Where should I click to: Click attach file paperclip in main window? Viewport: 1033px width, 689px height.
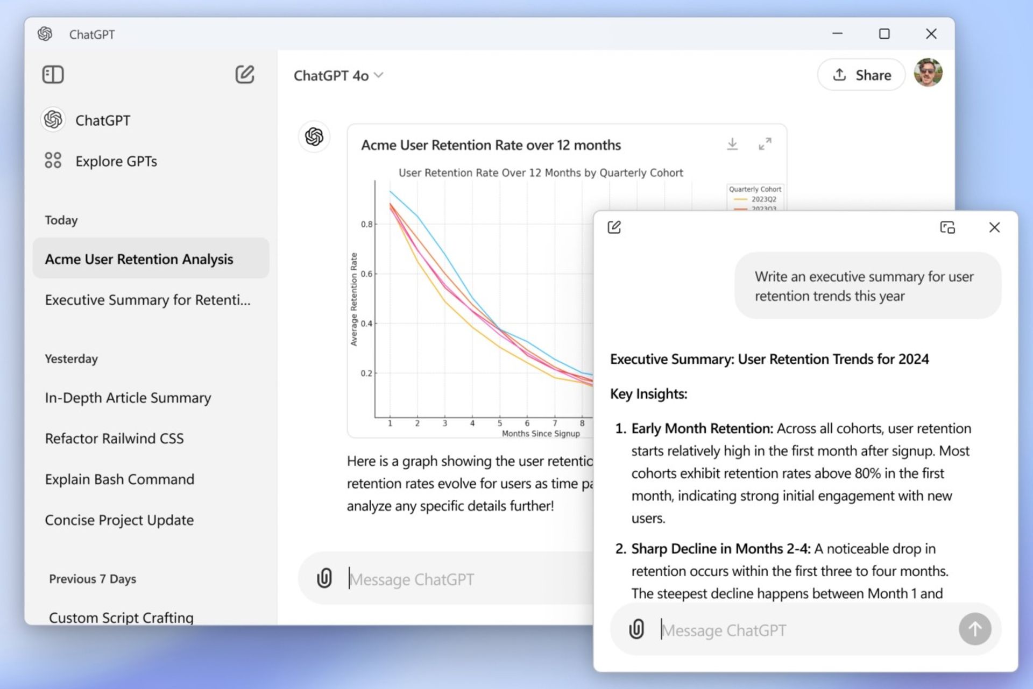coord(324,578)
